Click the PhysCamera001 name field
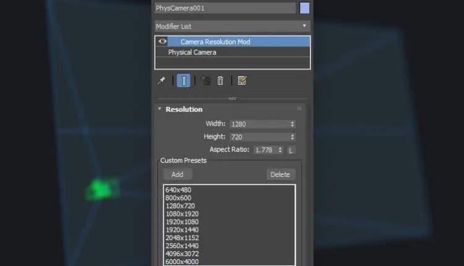Image resolution: width=464 pixels, height=266 pixels. pyautogui.click(x=225, y=8)
